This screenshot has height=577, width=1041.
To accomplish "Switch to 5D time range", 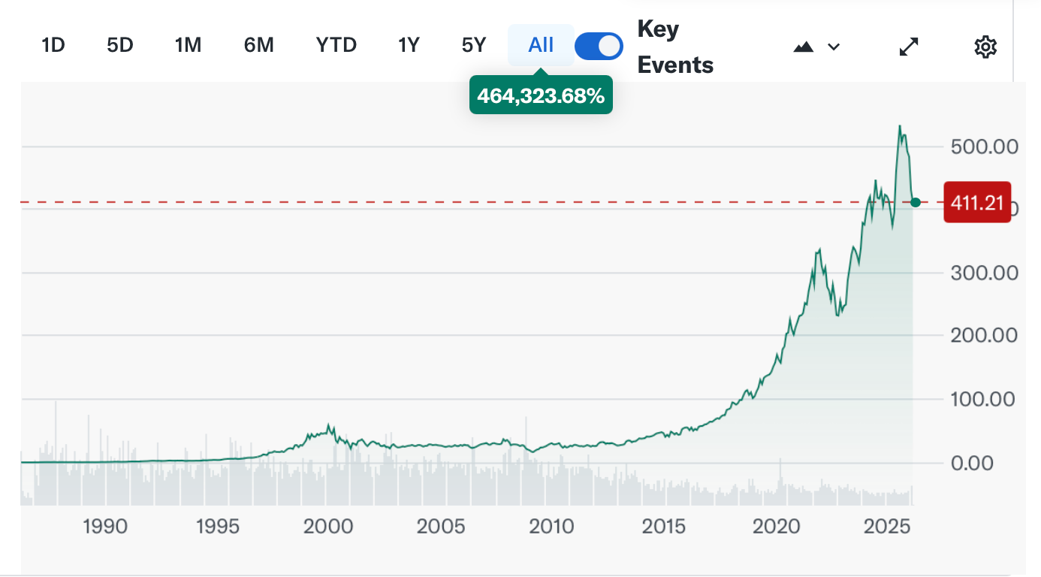I will (120, 46).
